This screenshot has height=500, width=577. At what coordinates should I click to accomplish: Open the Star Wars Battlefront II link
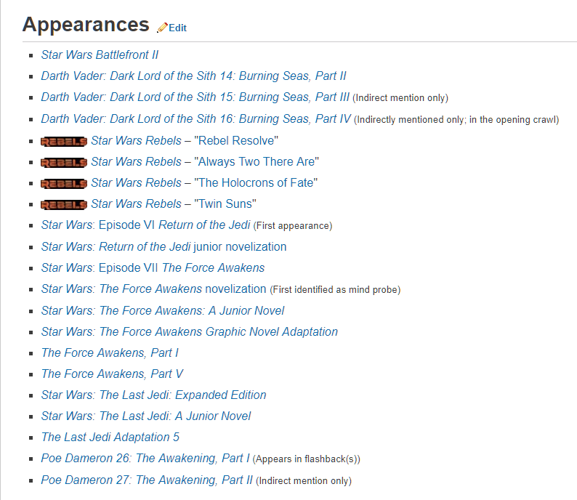(x=100, y=55)
